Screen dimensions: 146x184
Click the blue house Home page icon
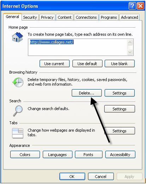[17, 37]
